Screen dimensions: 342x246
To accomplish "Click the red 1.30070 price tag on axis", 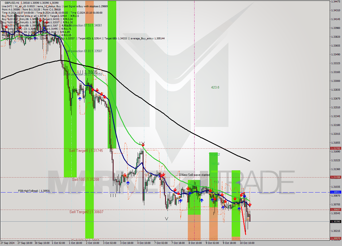I will 336,238.
